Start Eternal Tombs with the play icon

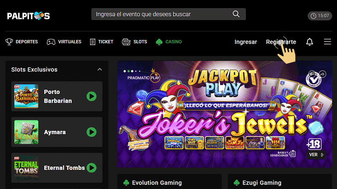91,168
